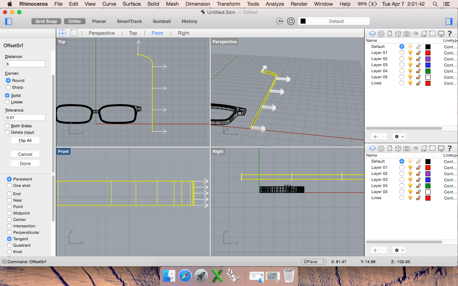Check the Delete Input option

[x=7, y=132]
